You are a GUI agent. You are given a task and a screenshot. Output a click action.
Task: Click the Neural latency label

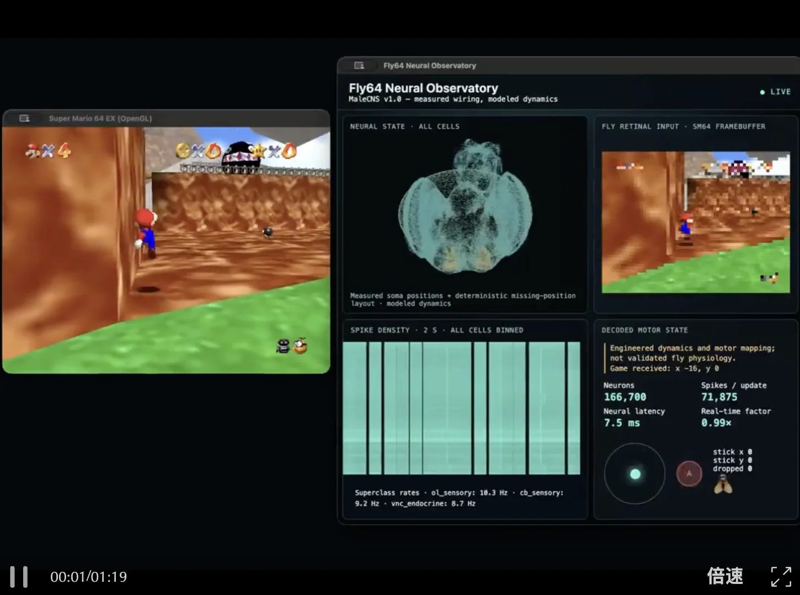pos(634,411)
